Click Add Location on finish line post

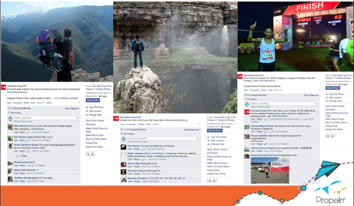(x=335, y=97)
